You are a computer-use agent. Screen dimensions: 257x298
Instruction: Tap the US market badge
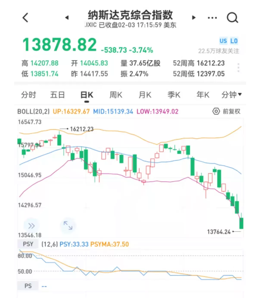[x=223, y=41]
